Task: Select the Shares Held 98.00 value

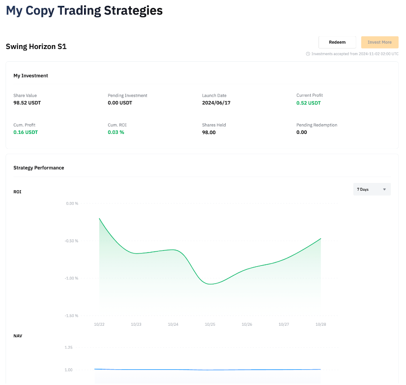Action: point(209,132)
